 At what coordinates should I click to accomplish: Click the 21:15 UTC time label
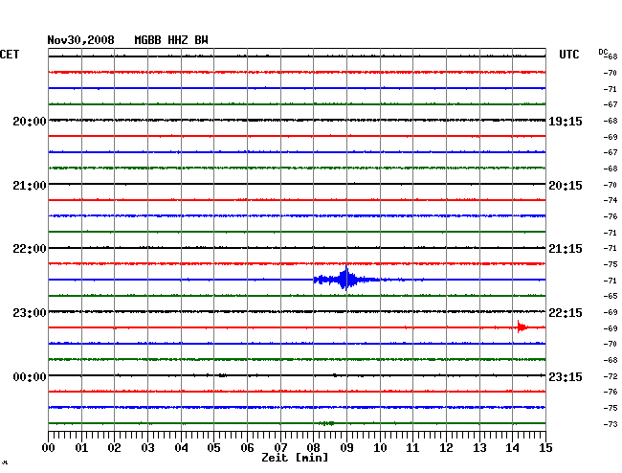tap(566, 249)
